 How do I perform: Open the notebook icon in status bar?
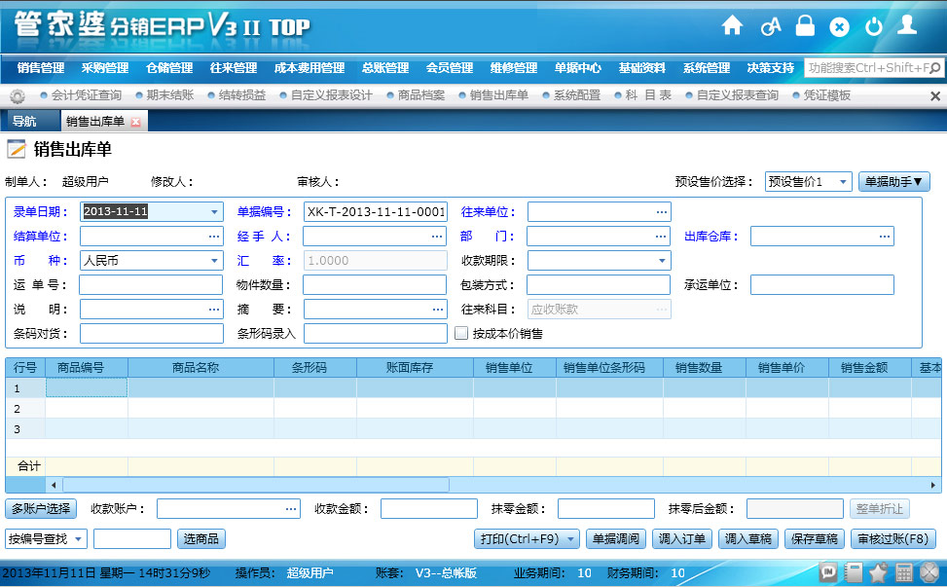[x=855, y=572]
